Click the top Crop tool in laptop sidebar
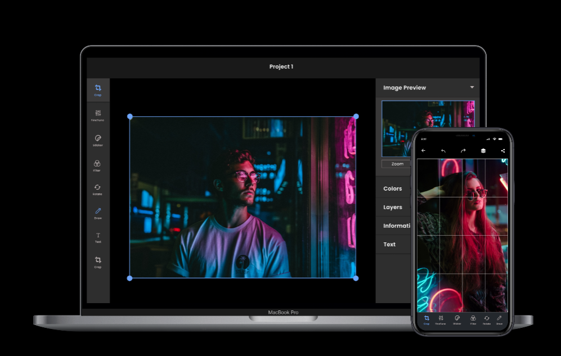 pyautogui.click(x=98, y=90)
